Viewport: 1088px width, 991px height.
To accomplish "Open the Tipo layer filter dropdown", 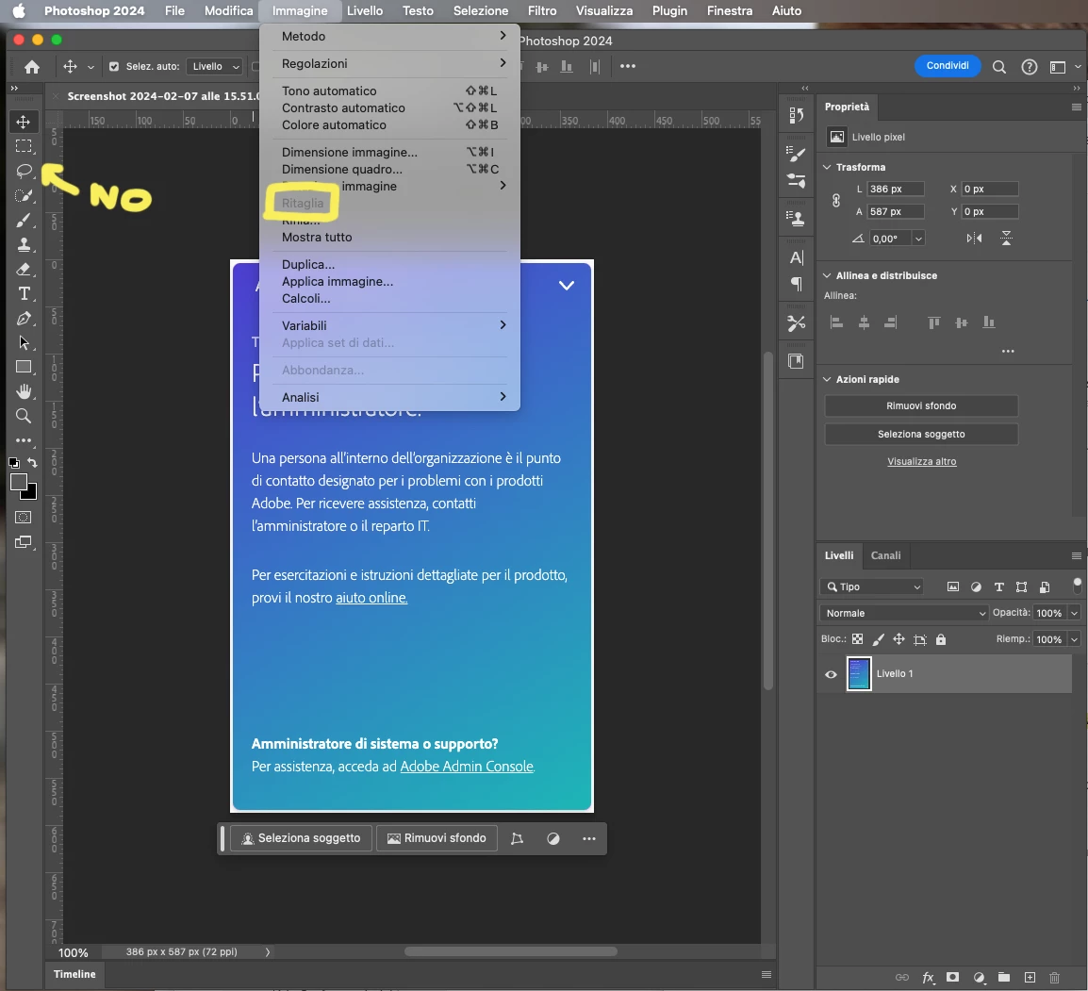I will [873, 587].
